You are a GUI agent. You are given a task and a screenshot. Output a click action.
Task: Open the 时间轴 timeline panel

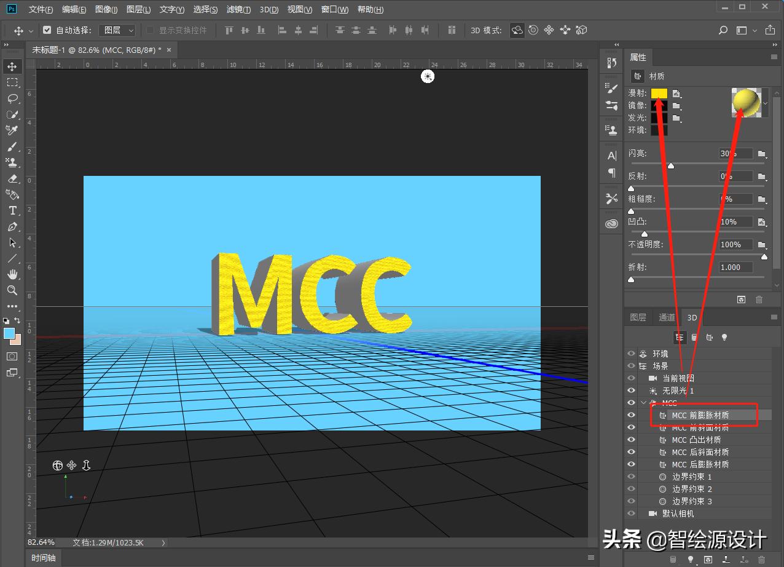(x=44, y=558)
